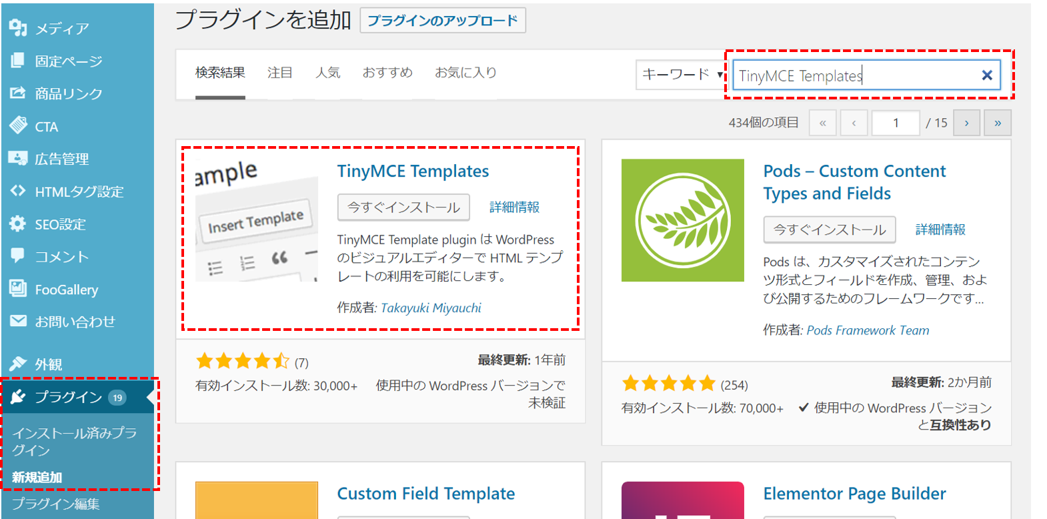
Task: Jump to the last results page
Action: [998, 123]
